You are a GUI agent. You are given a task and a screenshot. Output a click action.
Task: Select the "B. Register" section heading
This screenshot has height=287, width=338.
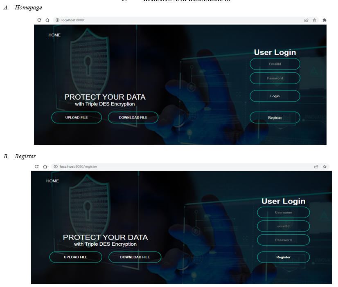(20, 156)
